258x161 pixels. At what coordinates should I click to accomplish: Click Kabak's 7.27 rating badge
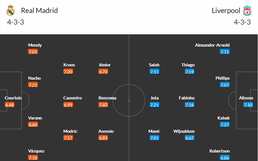coord(224,125)
